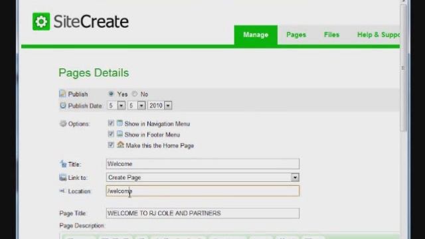The width and height of the screenshot is (425, 239).
Task: Click the SiteCreate gear logo icon
Action: 41,21
